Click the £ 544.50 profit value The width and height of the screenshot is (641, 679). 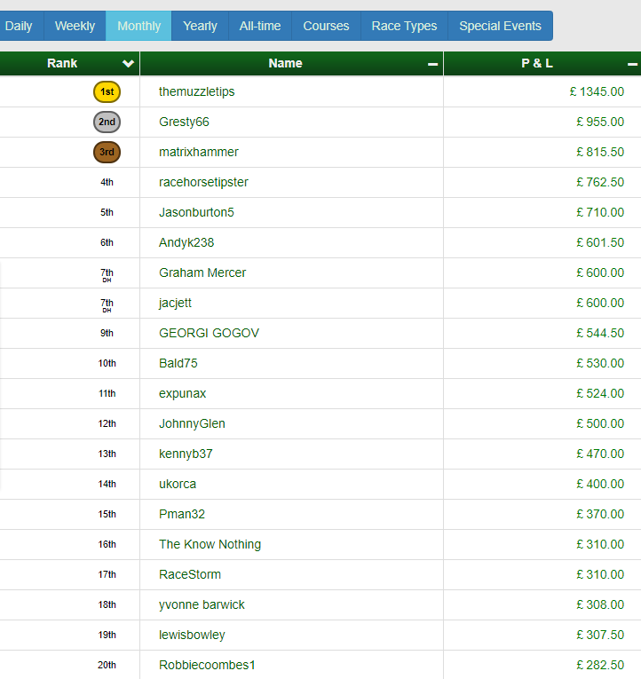[600, 334]
